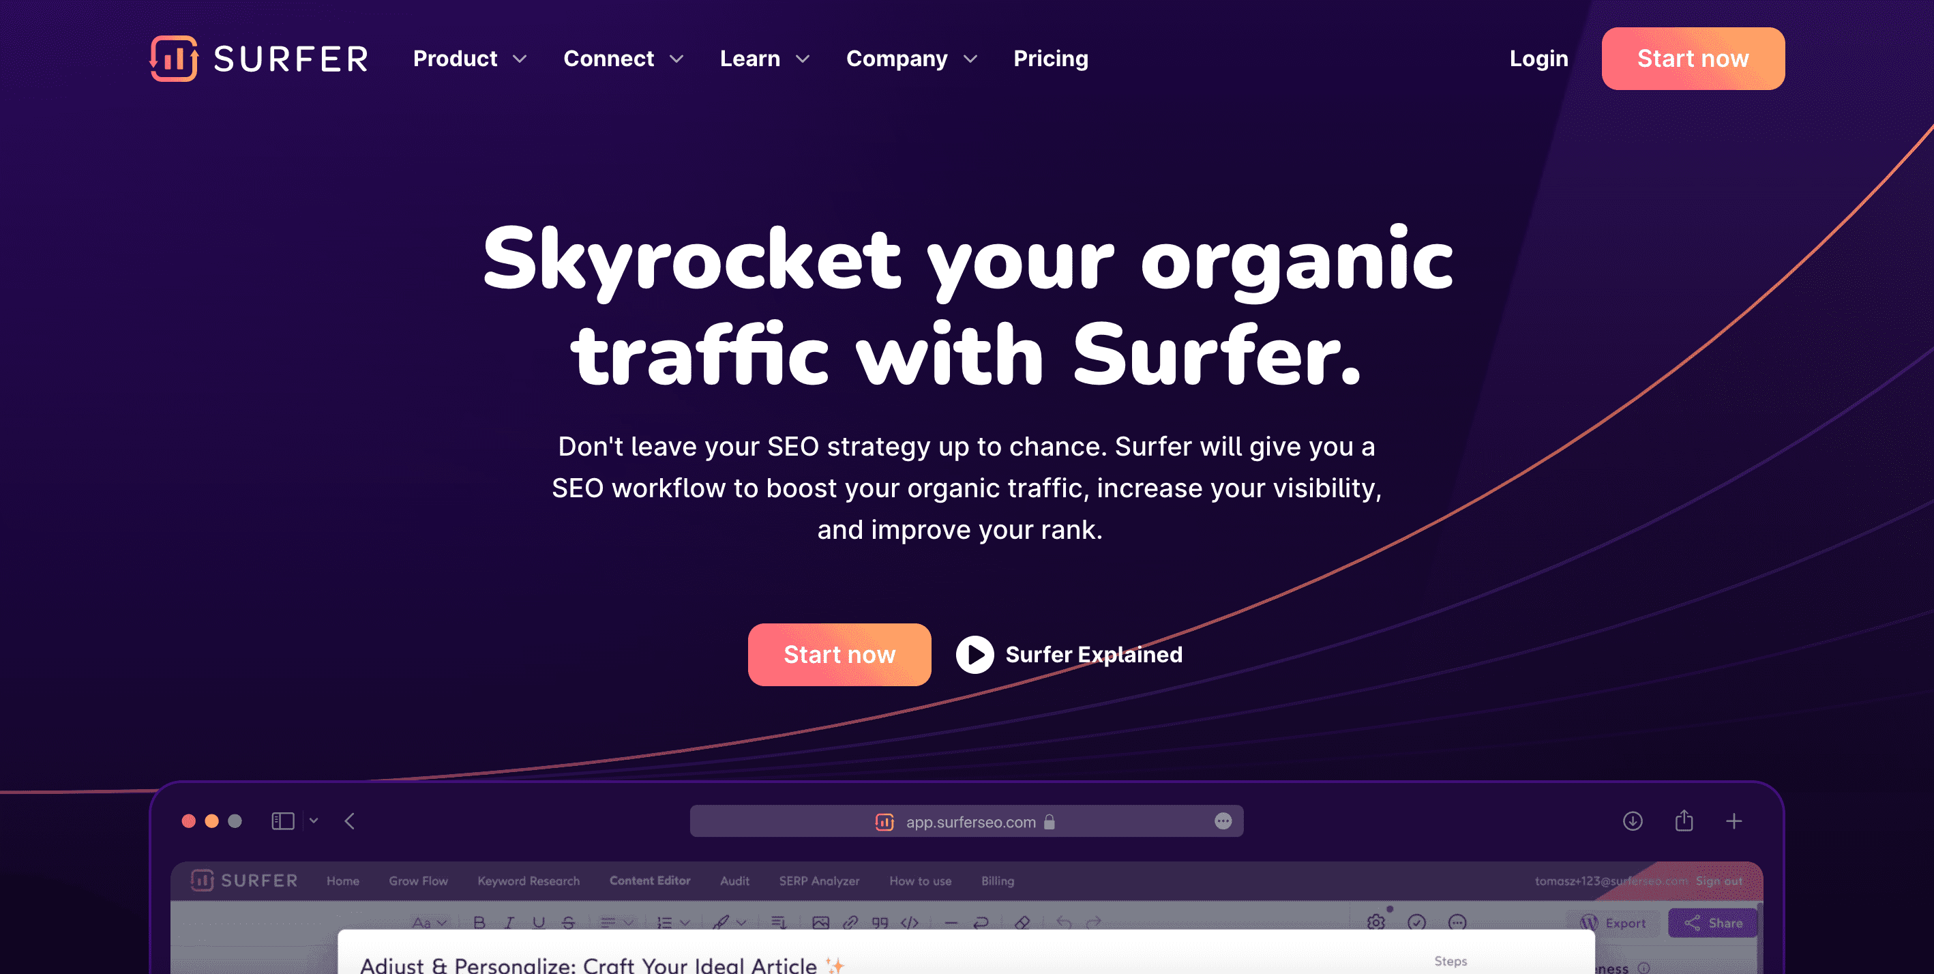The width and height of the screenshot is (1934, 974).
Task: Click the Content Editor tab in app
Action: tap(649, 881)
